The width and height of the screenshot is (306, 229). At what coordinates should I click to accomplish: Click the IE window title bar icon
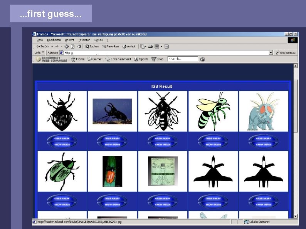point(34,34)
